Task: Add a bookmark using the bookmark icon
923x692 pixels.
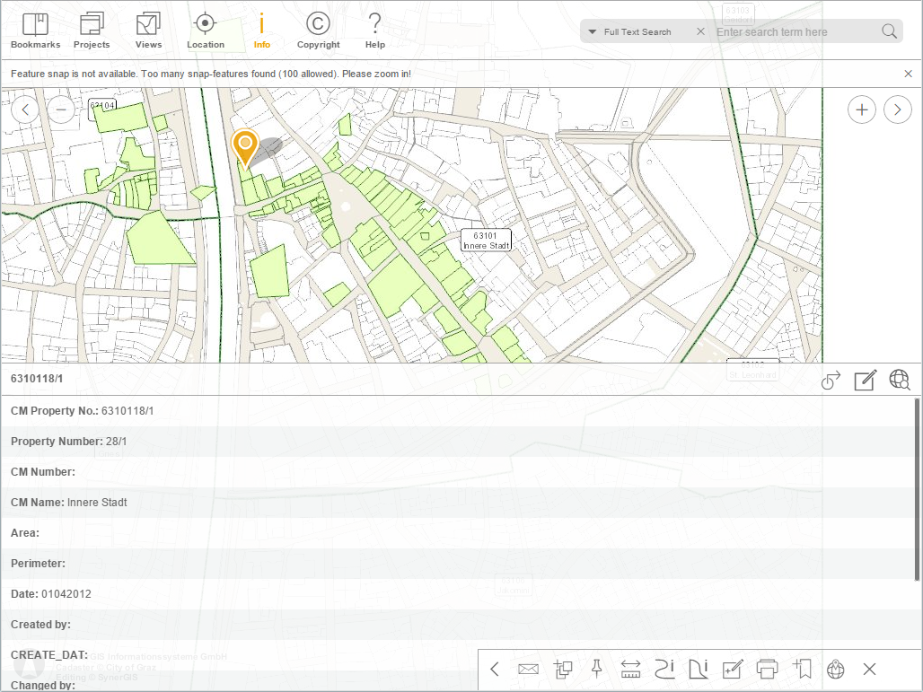Action: (802, 669)
